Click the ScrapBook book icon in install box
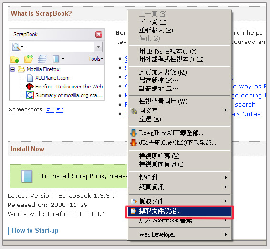 point(27,176)
